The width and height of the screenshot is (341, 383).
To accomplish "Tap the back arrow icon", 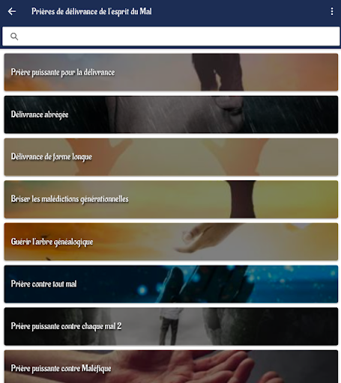I will [x=12, y=11].
